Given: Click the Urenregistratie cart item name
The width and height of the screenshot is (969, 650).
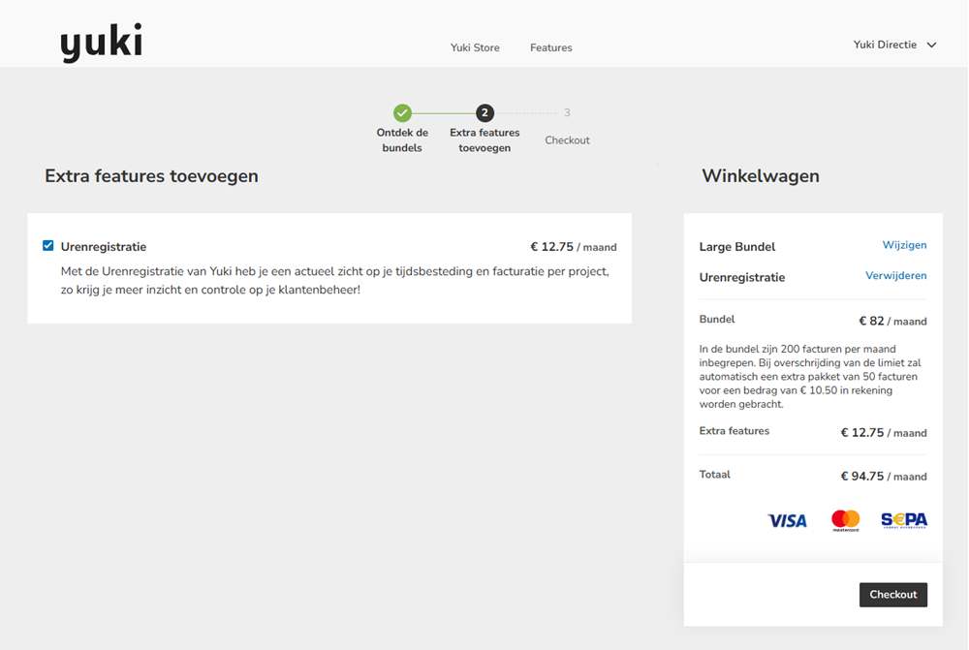Looking at the screenshot, I should (x=741, y=277).
